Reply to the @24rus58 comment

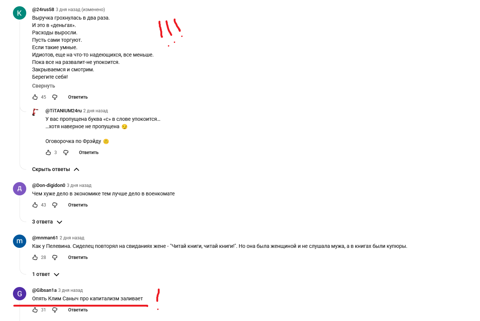78,97
